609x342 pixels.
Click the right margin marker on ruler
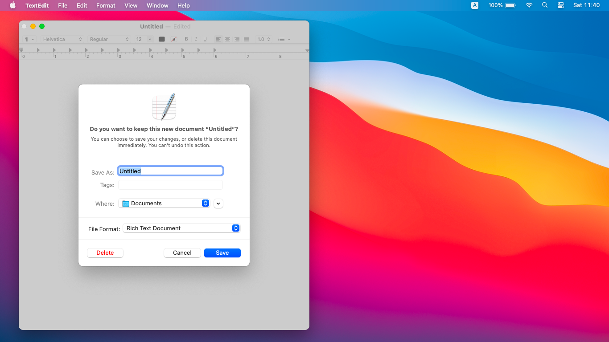(307, 50)
